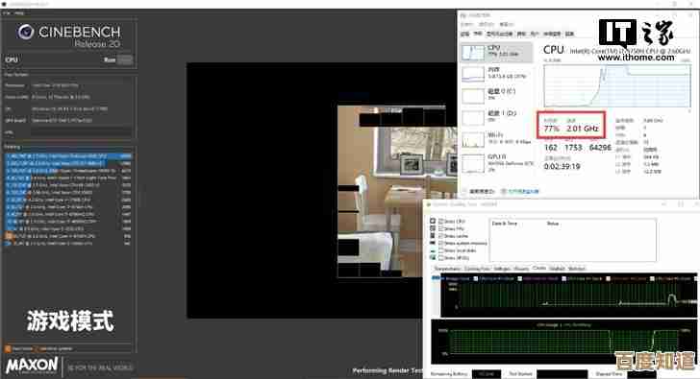Enable the Stress GPU(s) checkbox
The width and height of the screenshot is (700, 379).
click(x=441, y=258)
